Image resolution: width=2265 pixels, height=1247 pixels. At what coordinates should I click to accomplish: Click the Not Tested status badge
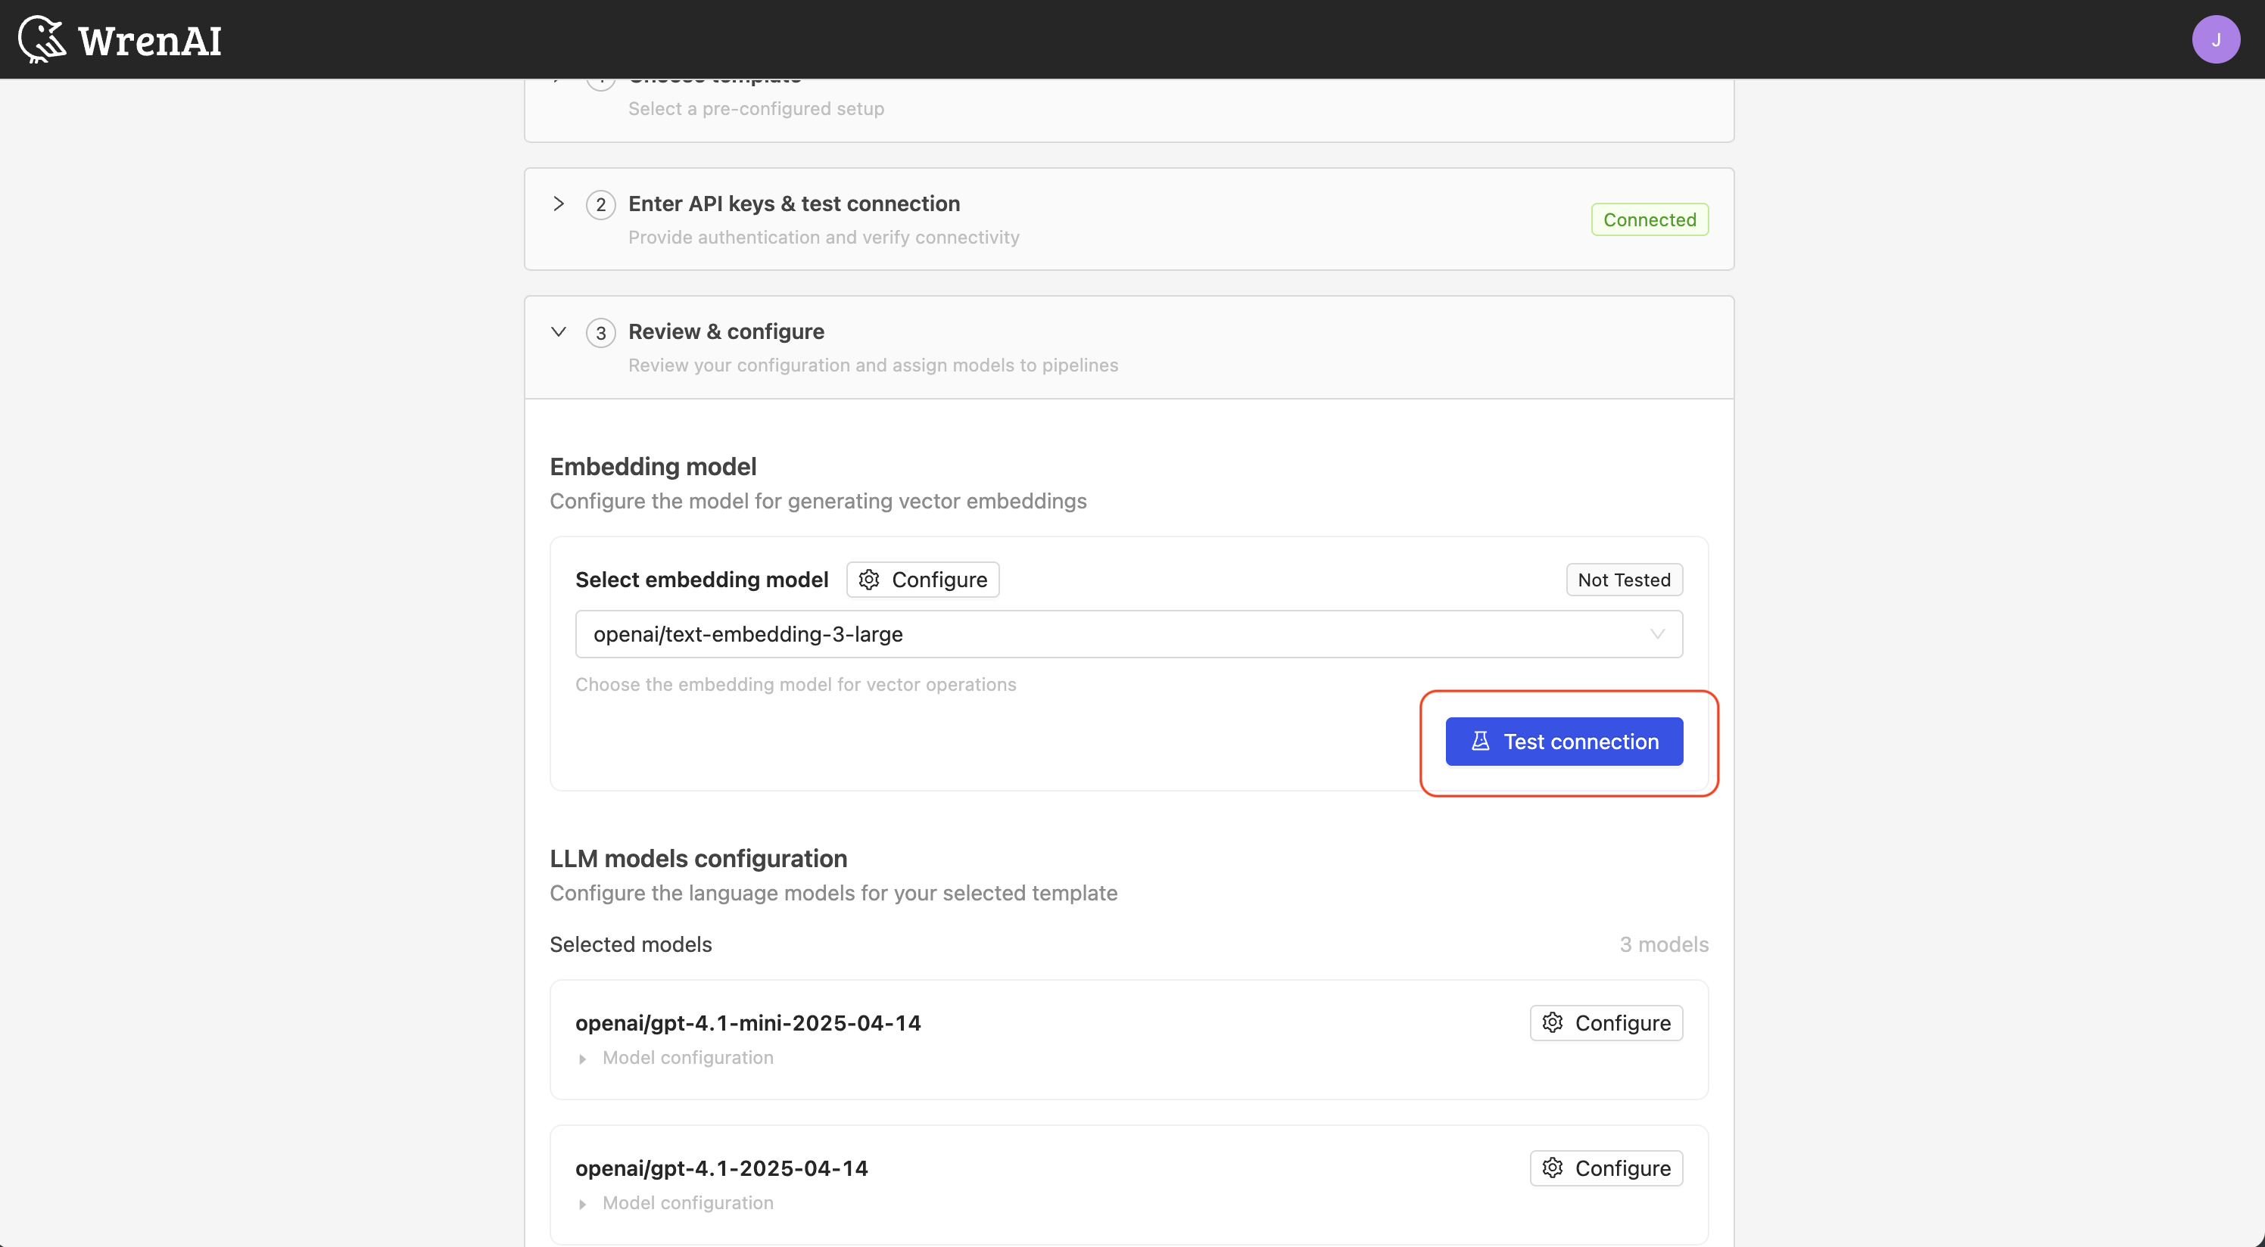[1623, 579]
